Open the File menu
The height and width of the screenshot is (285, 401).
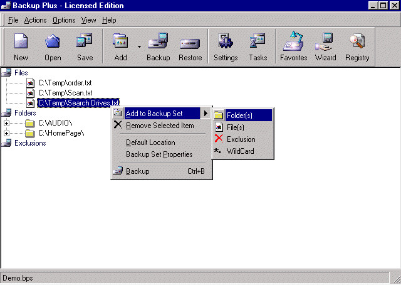pyautogui.click(x=13, y=20)
